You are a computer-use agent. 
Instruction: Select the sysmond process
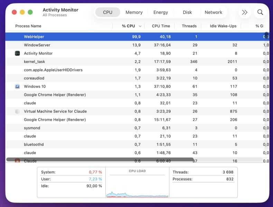click(32, 128)
